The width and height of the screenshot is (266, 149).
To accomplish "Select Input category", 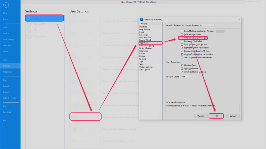I will tap(142, 32).
